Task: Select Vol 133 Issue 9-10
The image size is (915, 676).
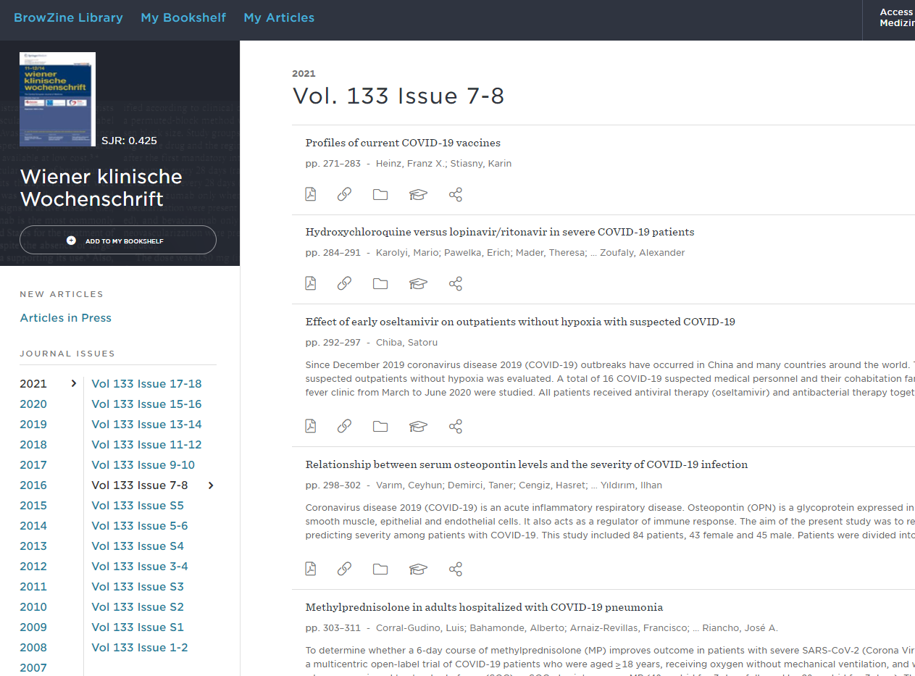Action: click(143, 465)
